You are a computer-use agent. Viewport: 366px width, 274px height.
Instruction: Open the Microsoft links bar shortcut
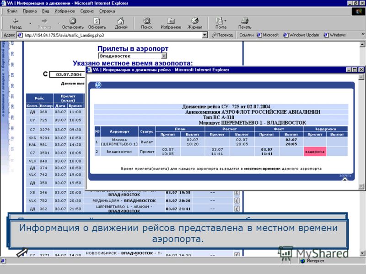(x=268, y=35)
